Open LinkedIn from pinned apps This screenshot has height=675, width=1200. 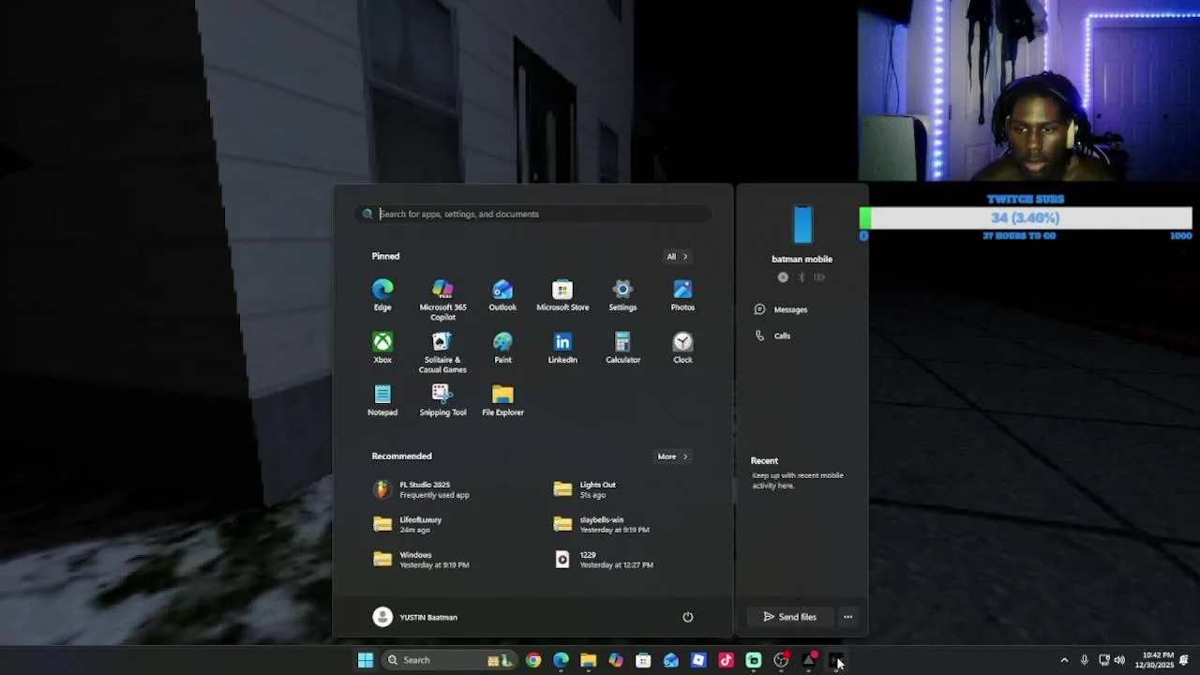(562, 348)
